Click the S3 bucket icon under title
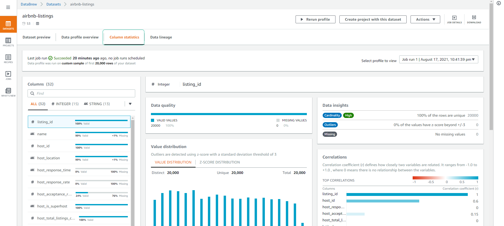 coord(24,24)
